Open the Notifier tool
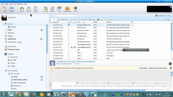173x97 pixels. (52, 9)
